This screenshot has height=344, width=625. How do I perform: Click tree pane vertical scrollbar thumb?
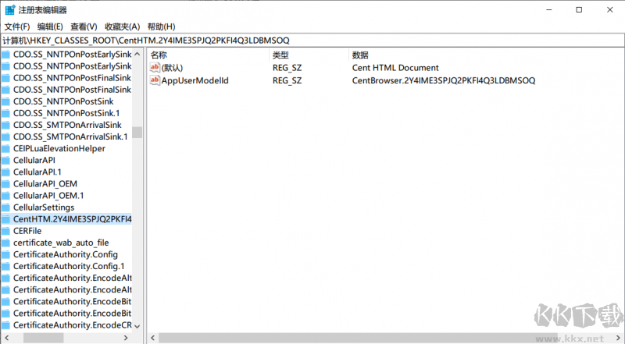tap(137, 132)
